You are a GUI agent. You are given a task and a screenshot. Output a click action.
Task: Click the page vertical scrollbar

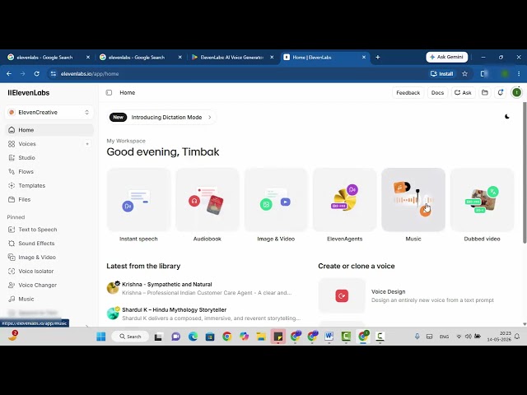525,173
